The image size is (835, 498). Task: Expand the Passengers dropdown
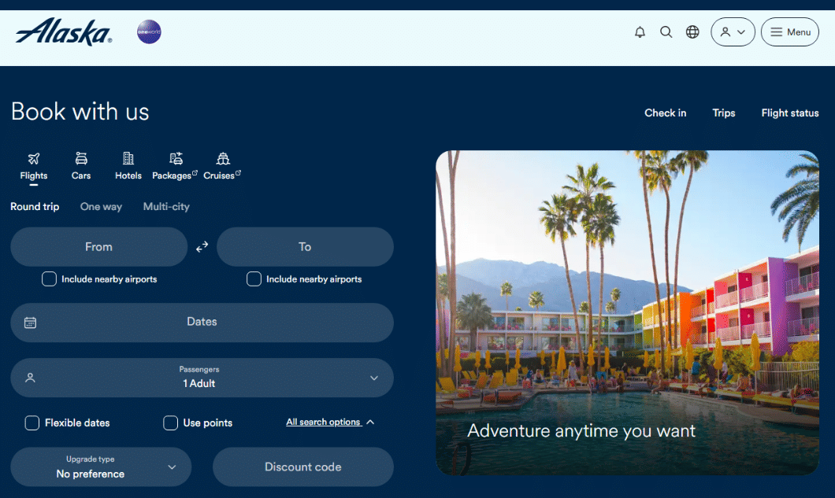point(202,378)
